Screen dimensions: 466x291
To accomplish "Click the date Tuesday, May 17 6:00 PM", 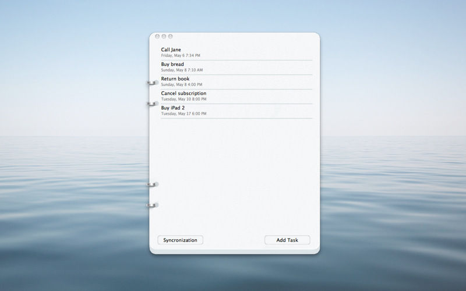I will [x=183, y=113].
